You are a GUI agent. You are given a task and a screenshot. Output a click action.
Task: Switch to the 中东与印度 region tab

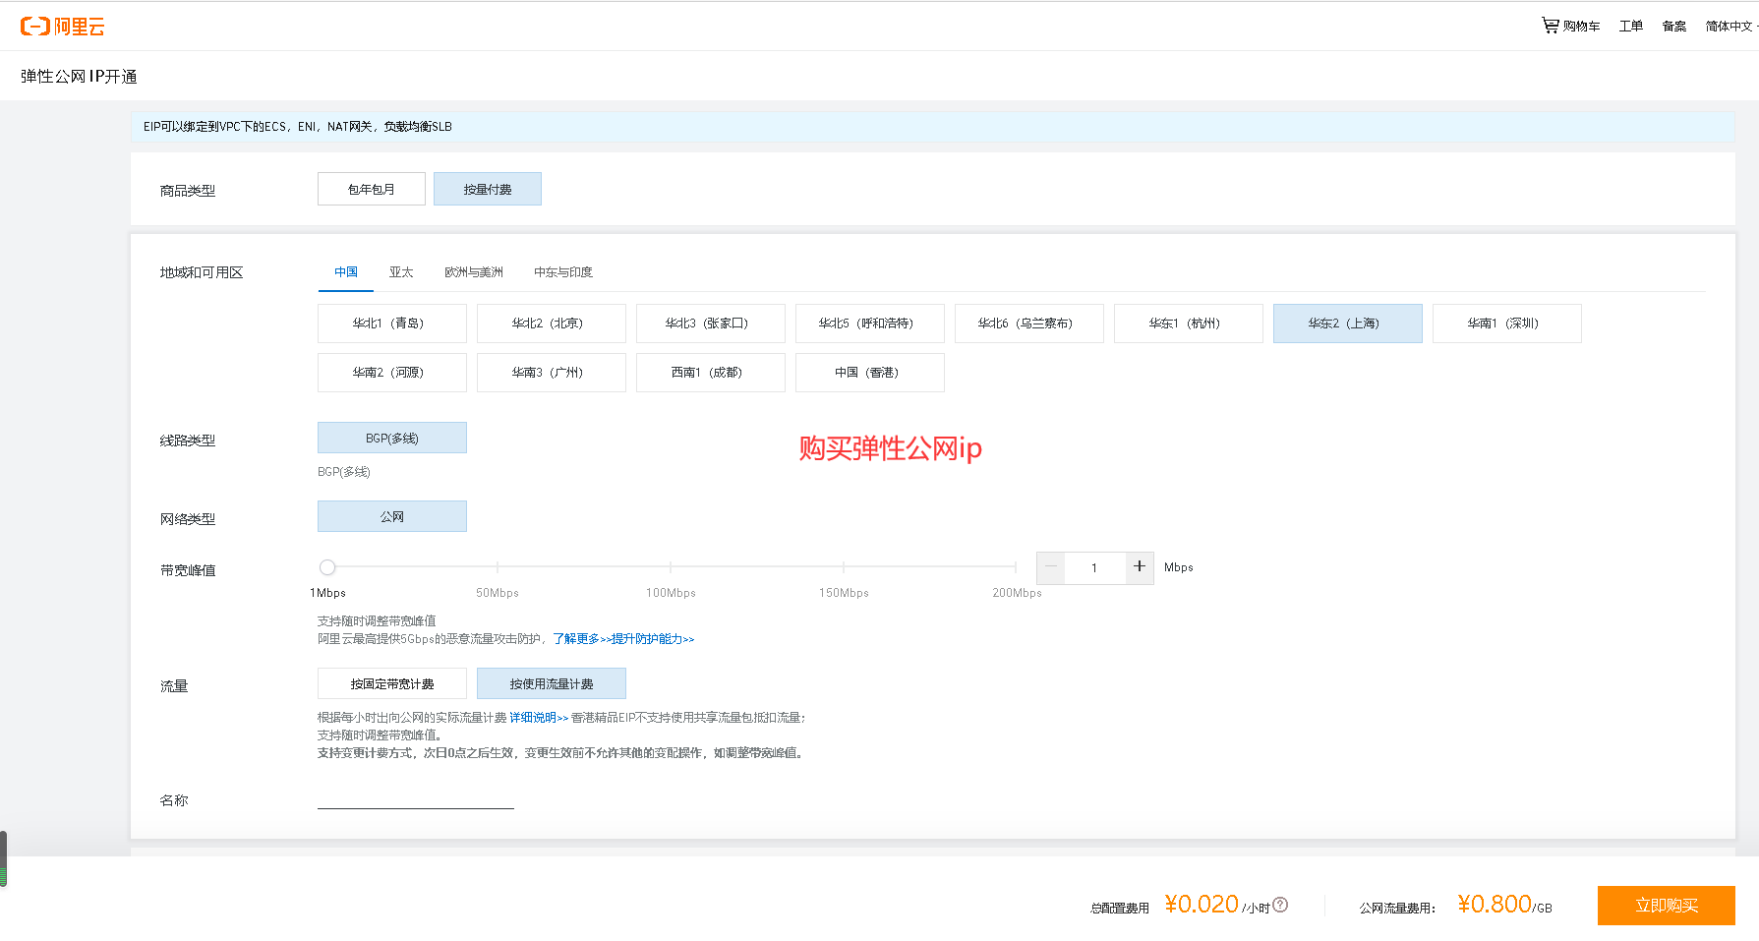(x=563, y=272)
